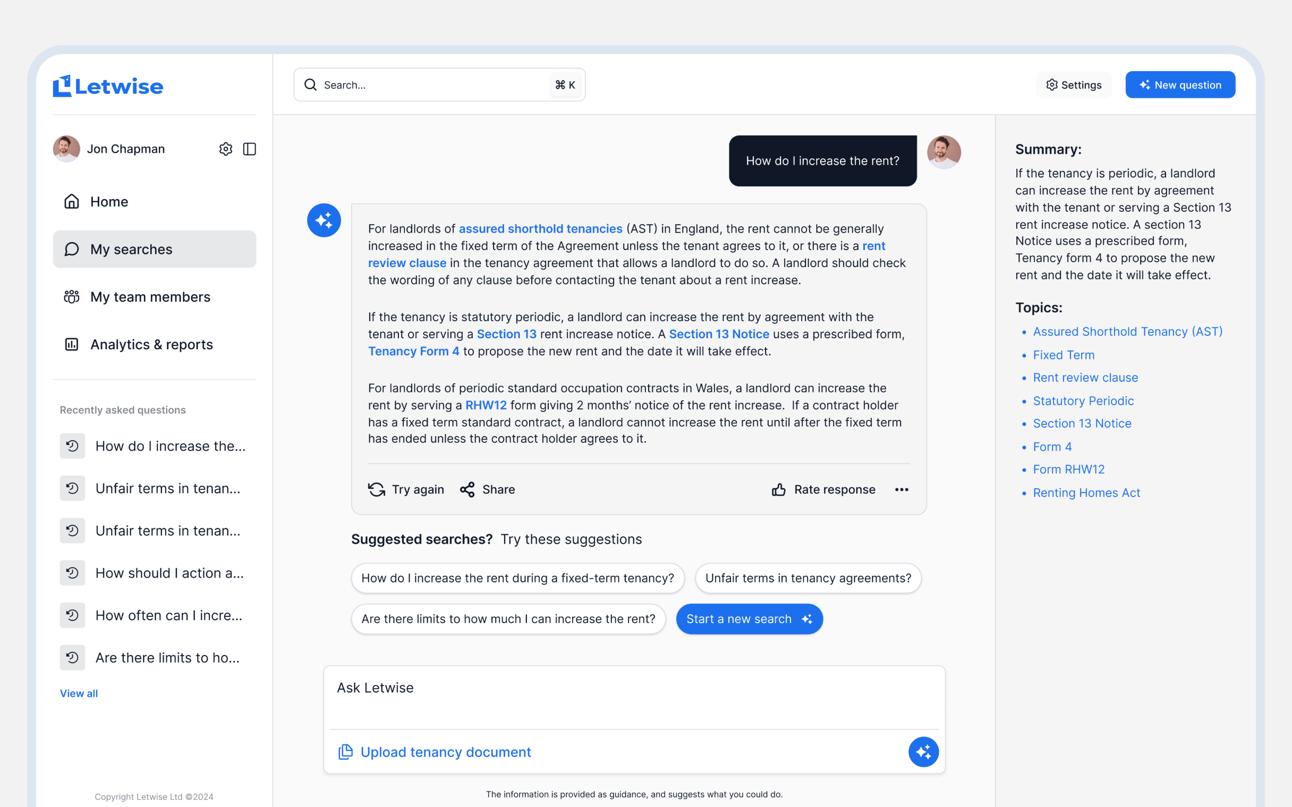Open topic Renting Homes Act
The height and width of the screenshot is (807, 1292).
[1086, 493]
